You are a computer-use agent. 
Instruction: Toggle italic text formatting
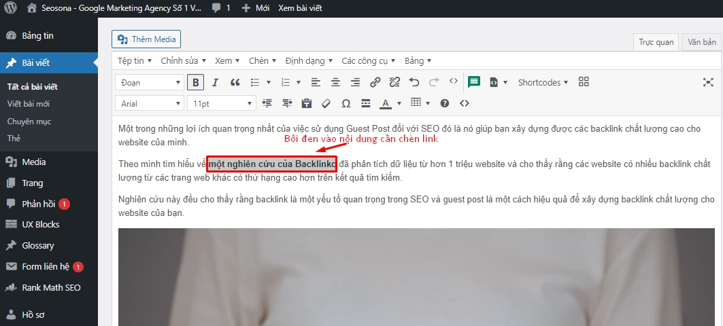coord(215,82)
